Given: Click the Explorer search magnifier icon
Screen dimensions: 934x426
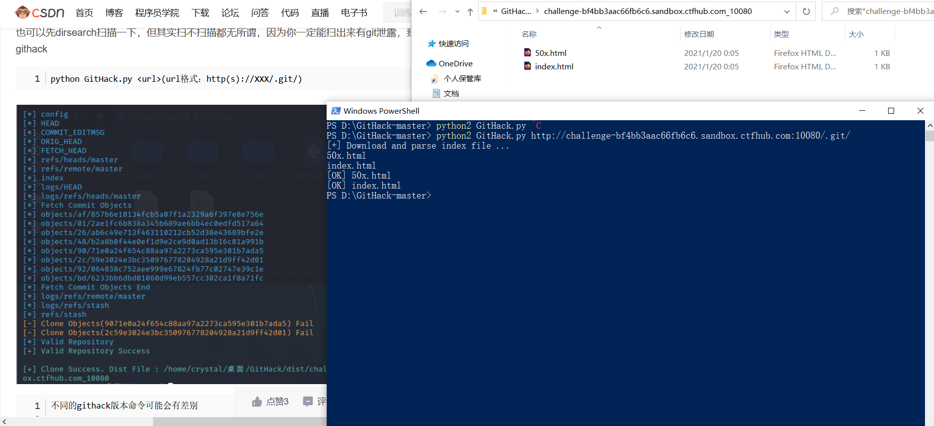Looking at the screenshot, I should 835,11.
